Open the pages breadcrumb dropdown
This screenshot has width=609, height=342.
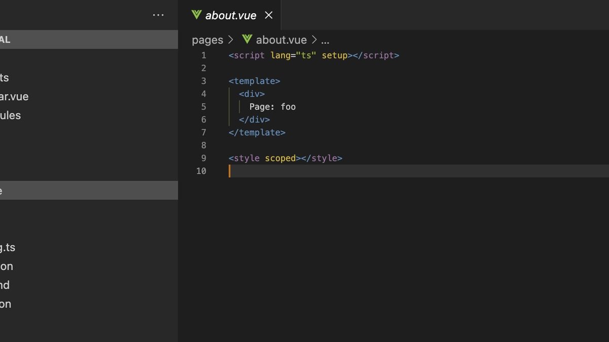[208, 40]
